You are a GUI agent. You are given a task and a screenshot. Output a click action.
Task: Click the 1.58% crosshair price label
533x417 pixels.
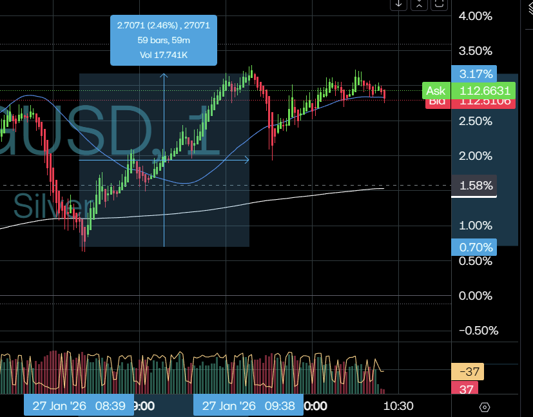coord(475,186)
